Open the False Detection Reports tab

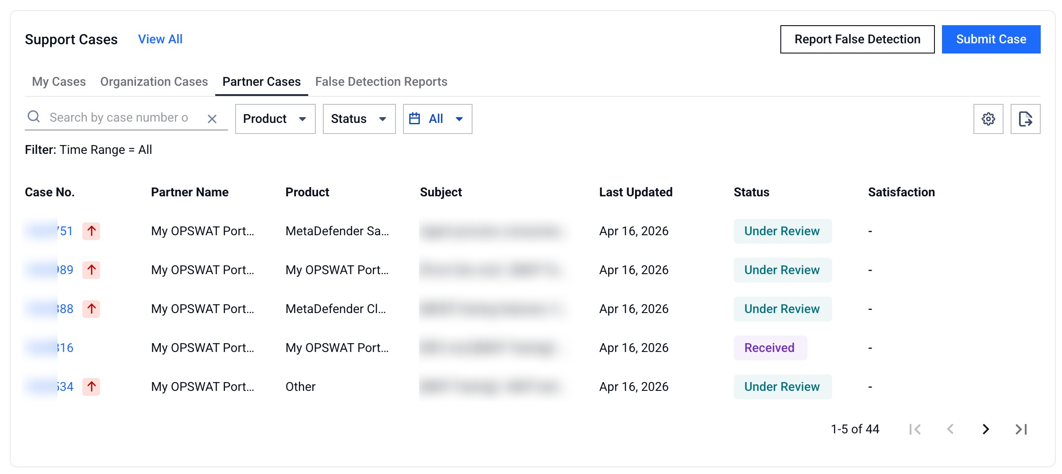click(381, 82)
